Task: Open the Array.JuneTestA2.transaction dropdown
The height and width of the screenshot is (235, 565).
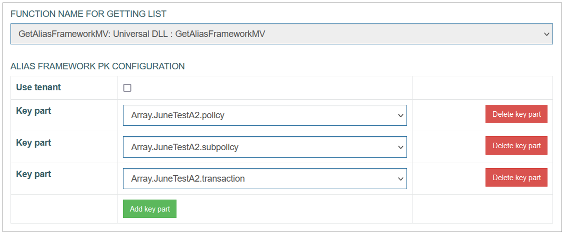Action: (265, 179)
